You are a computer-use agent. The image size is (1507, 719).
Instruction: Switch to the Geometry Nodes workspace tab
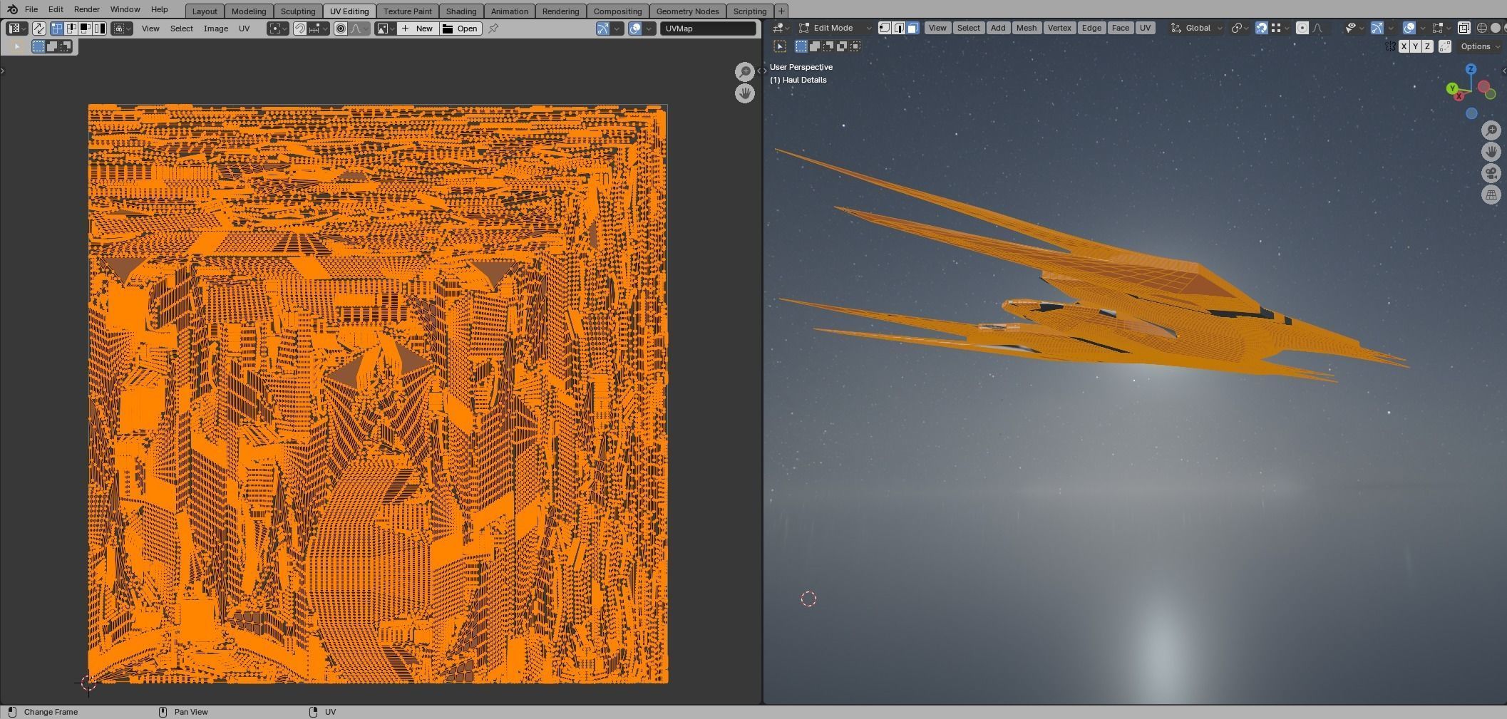[x=687, y=11]
